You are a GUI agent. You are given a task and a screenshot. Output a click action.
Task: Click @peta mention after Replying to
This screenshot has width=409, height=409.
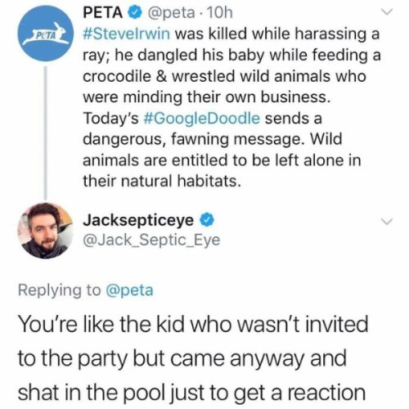point(129,290)
